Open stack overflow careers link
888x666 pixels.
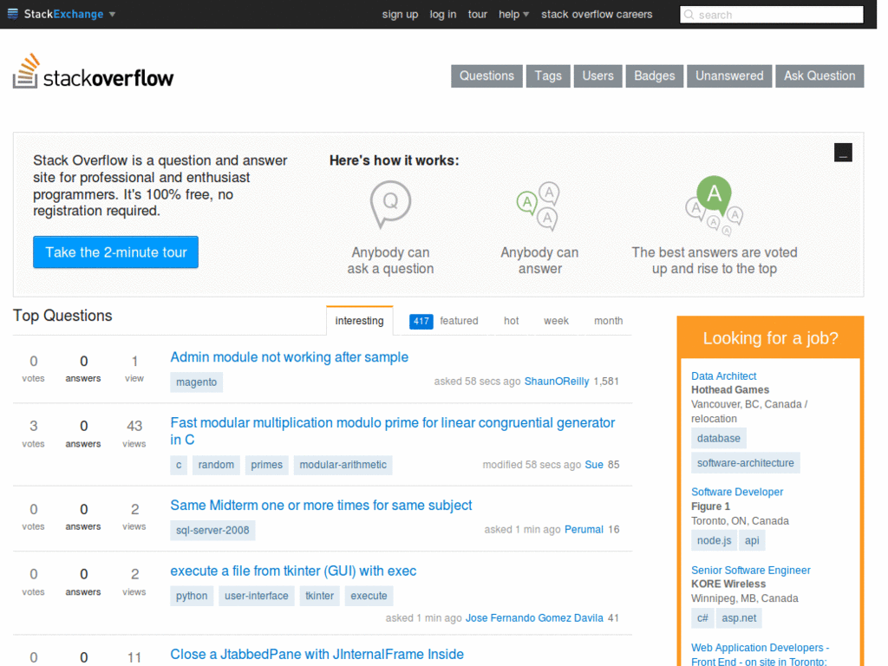(x=597, y=14)
